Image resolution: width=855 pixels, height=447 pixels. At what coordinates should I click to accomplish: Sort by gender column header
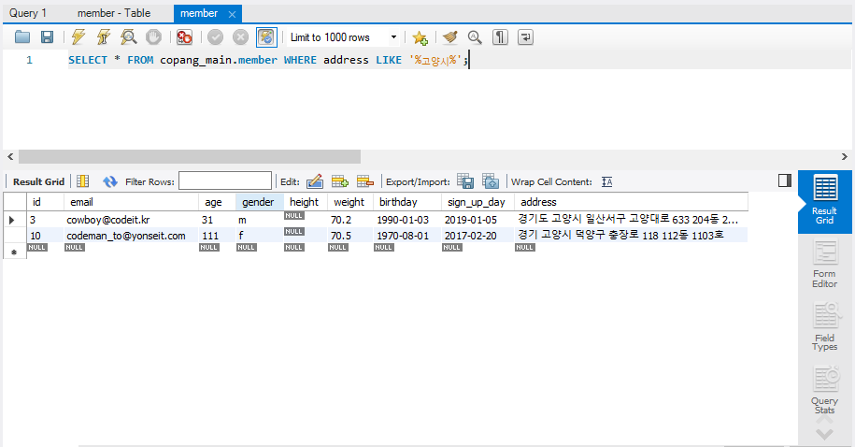coord(260,202)
